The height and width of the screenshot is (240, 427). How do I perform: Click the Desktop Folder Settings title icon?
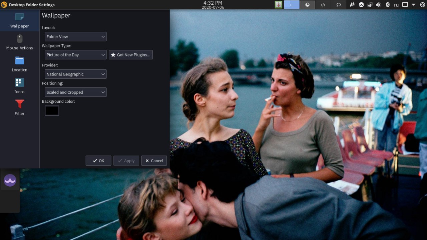pyautogui.click(x=4, y=5)
